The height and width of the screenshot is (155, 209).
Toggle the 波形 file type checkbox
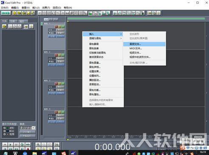[4, 128]
